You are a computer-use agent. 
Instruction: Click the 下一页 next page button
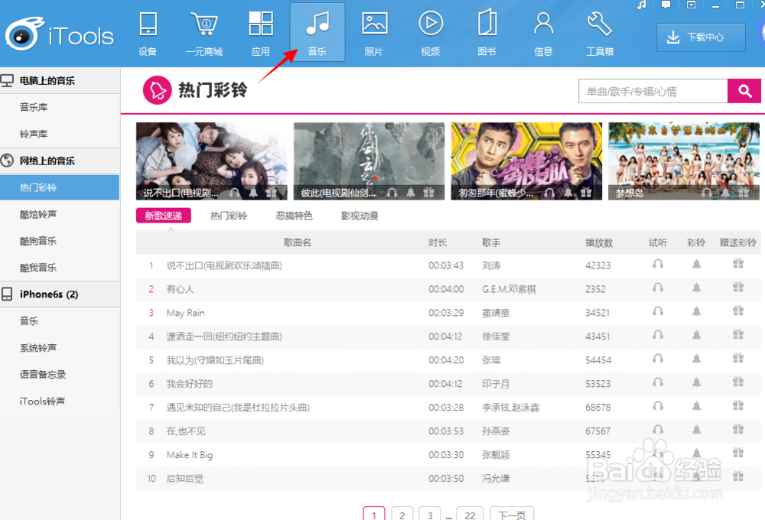click(x=512, y=514)
